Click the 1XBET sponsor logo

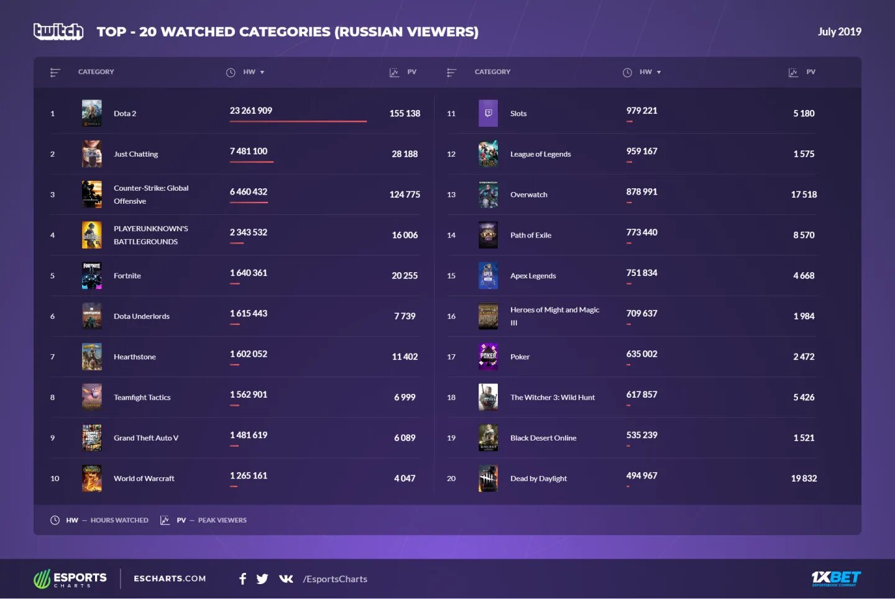coord(836,578)
